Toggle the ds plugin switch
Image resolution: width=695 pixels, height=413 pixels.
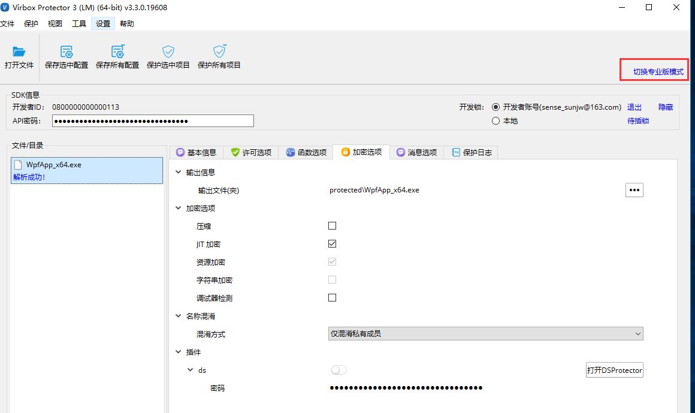(x=339, y=370)
